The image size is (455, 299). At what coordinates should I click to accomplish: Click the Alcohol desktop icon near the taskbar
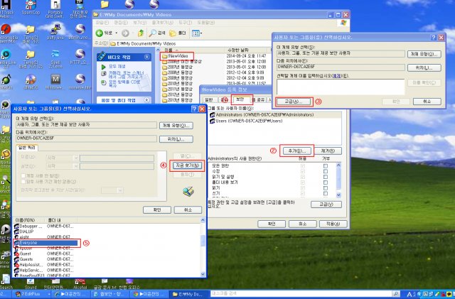(80, 284)
